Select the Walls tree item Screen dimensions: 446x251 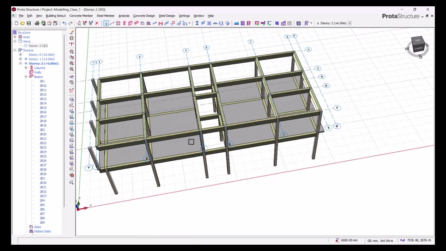[38, 72]
